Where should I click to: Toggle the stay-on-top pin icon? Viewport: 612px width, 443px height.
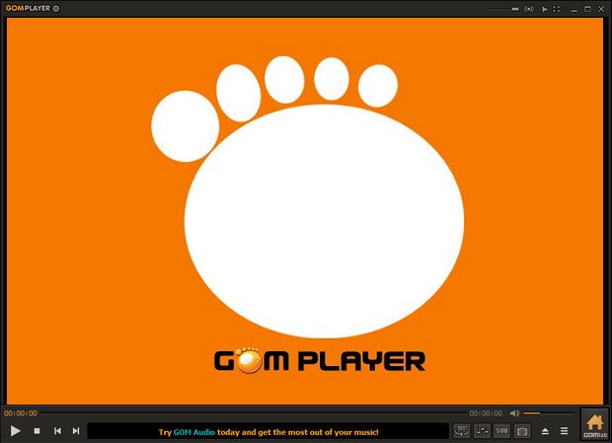tap(544, 9)
